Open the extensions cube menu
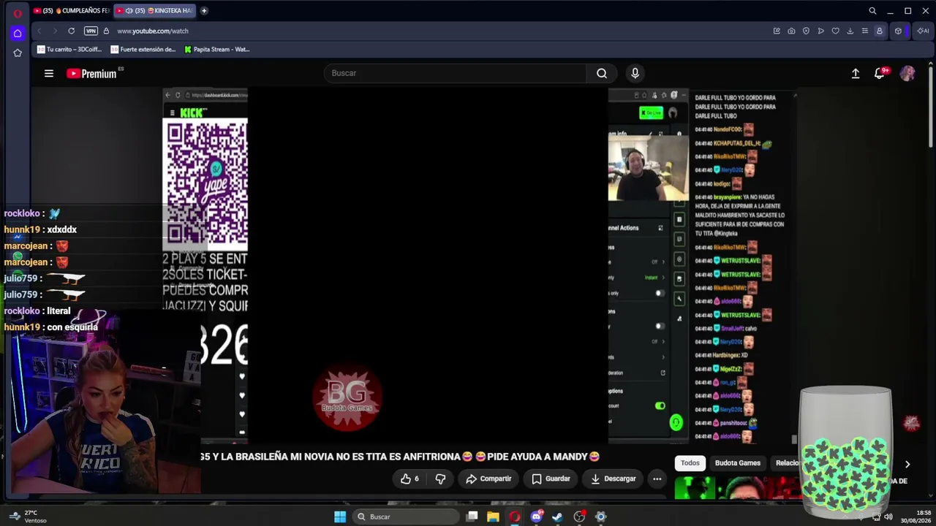This screenshot has height=526, width=936. (x=898, y=31)
